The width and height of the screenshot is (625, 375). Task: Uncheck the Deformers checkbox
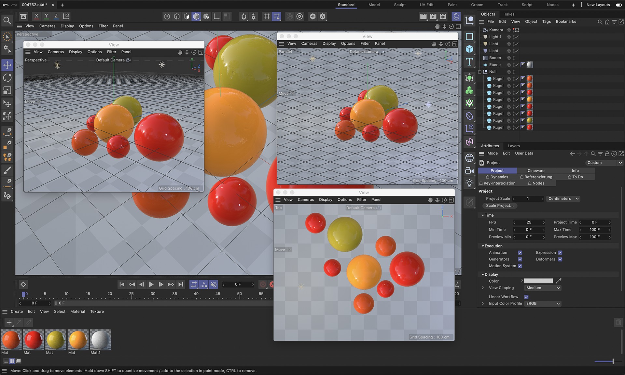point(560,259)
